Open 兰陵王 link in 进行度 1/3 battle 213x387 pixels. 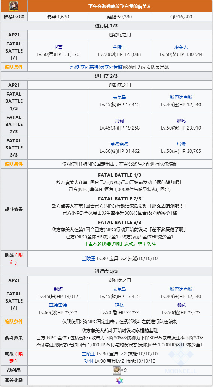pos(119,47)
